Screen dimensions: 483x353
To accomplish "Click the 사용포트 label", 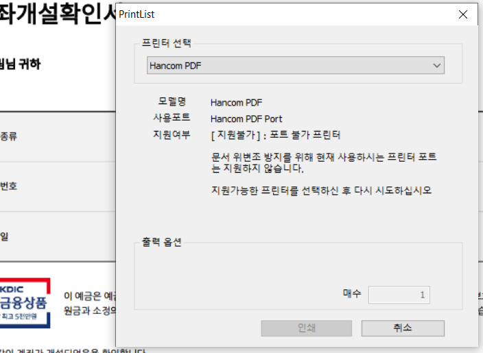I will pos(172,118).
